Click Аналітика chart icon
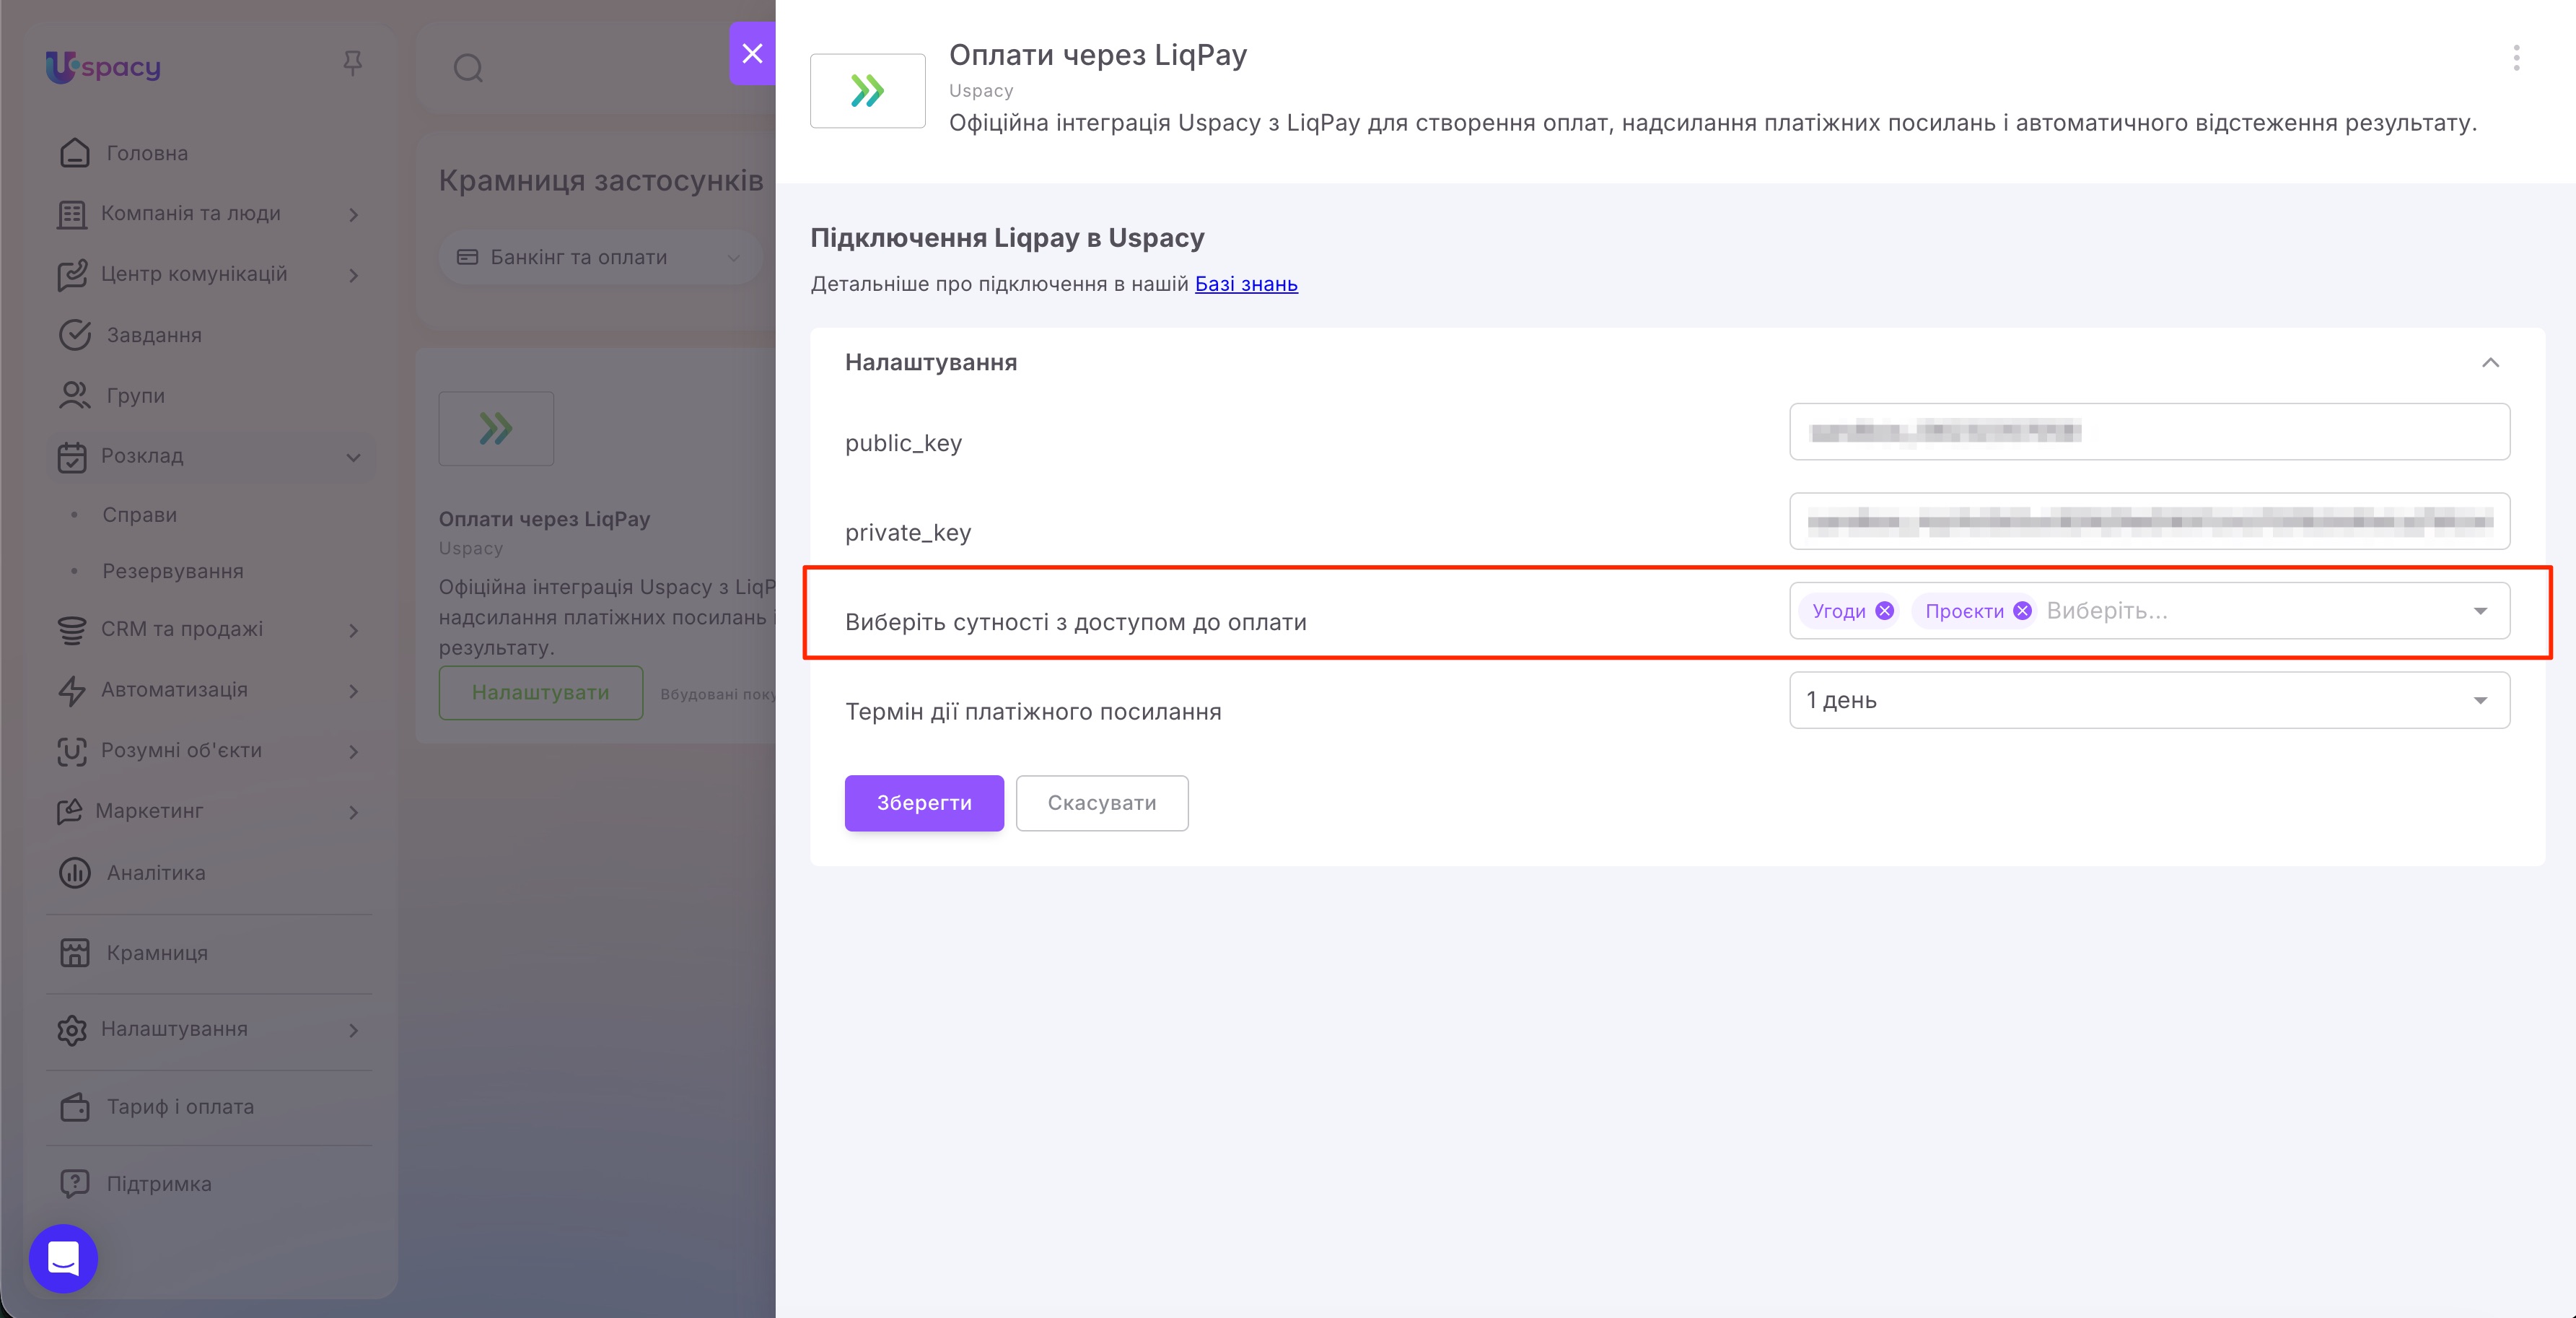Viewport: 2576px width, 1318px height. point(74,873)
